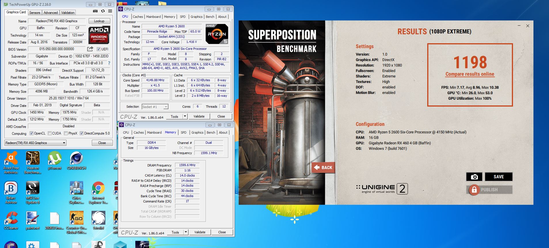The height and width of the screenshot is (248, 549).
Task: Click the GPU-Z screenshot camera icon
Action: point(95,11)
